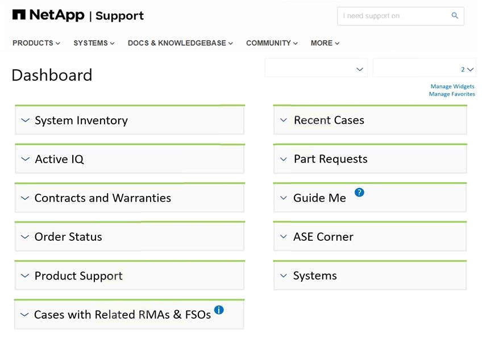Viewport: 482px width, 338px height.
Task: Expand the ASE Corner widget
Action: pos(284,237)
